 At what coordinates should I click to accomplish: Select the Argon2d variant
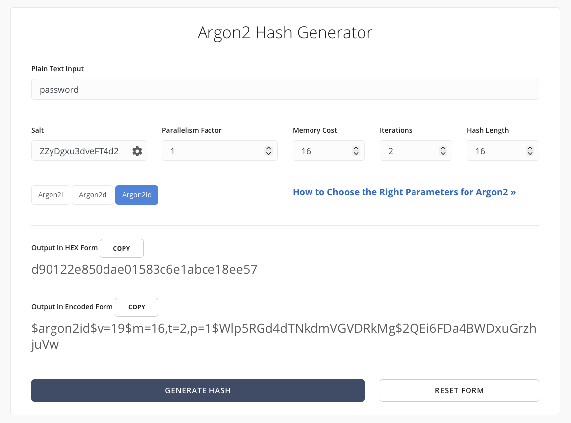coord(93,195)
